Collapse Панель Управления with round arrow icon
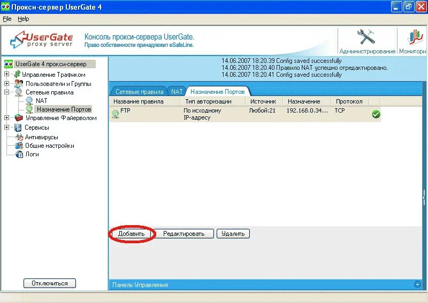Screen dimensions: 428x303 click(417, 284)
